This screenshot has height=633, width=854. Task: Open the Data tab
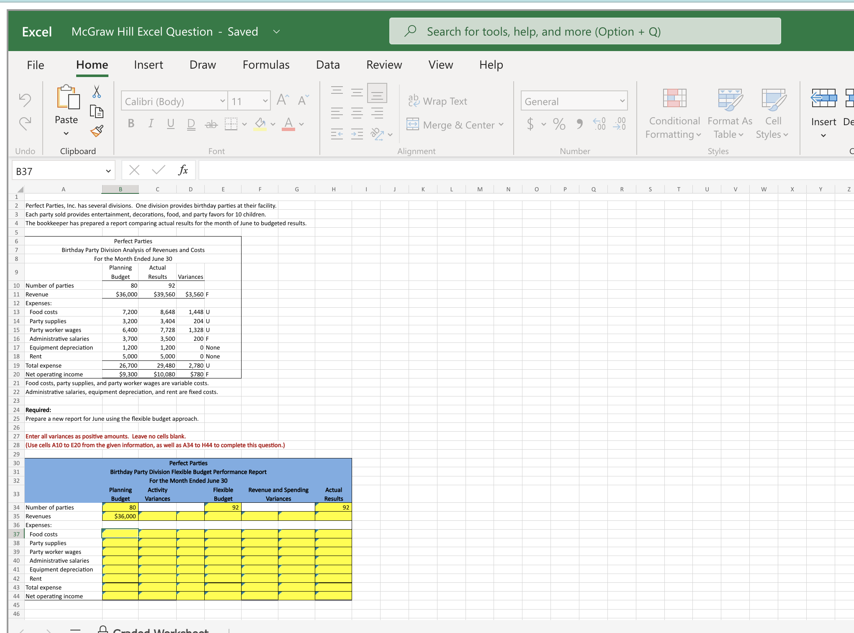(x=327, y=65)
